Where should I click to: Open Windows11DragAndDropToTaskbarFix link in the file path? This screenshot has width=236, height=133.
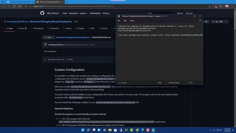click(x=73, y=37)
